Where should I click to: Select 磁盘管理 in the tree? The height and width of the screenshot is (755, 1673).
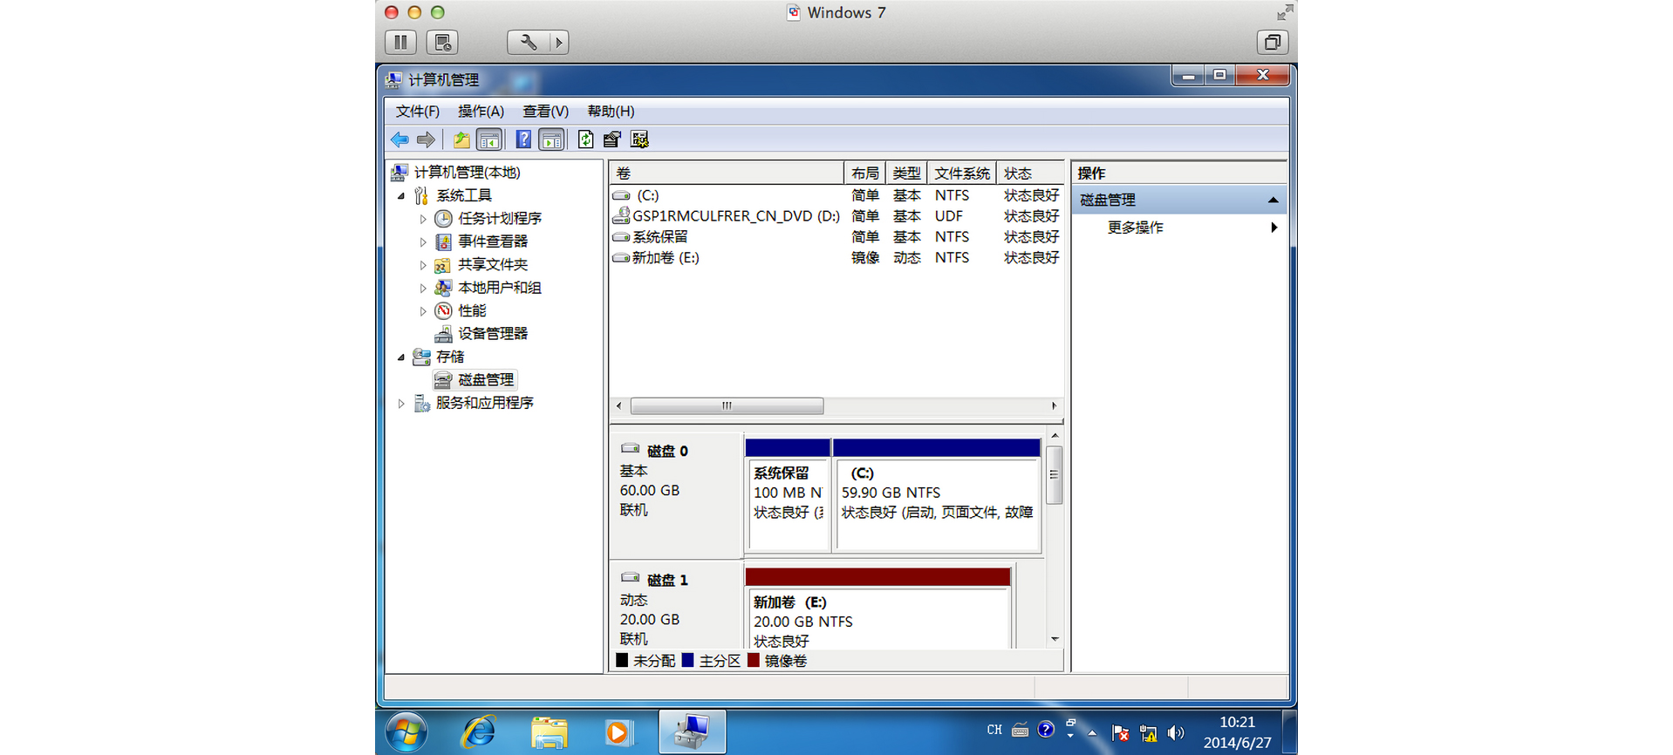(x=486, y=380)
